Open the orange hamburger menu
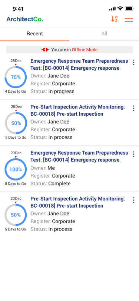This screenshot has width=139, height=301. [x=129, y=20]
